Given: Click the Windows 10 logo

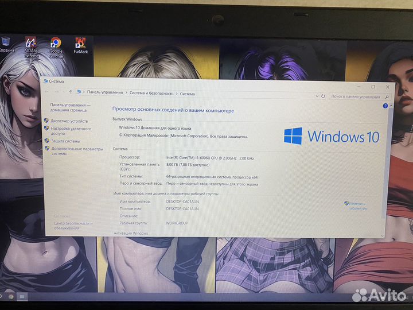Looking at the screenshot, I should [x=332, y=136].
